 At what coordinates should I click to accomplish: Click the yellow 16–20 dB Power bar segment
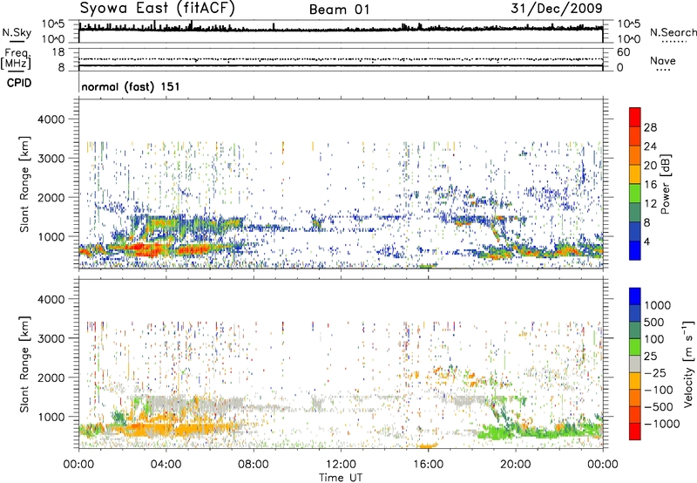[x=635, y=174]
